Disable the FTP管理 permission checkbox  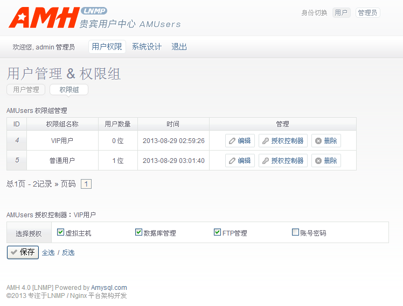click(217, 232)
